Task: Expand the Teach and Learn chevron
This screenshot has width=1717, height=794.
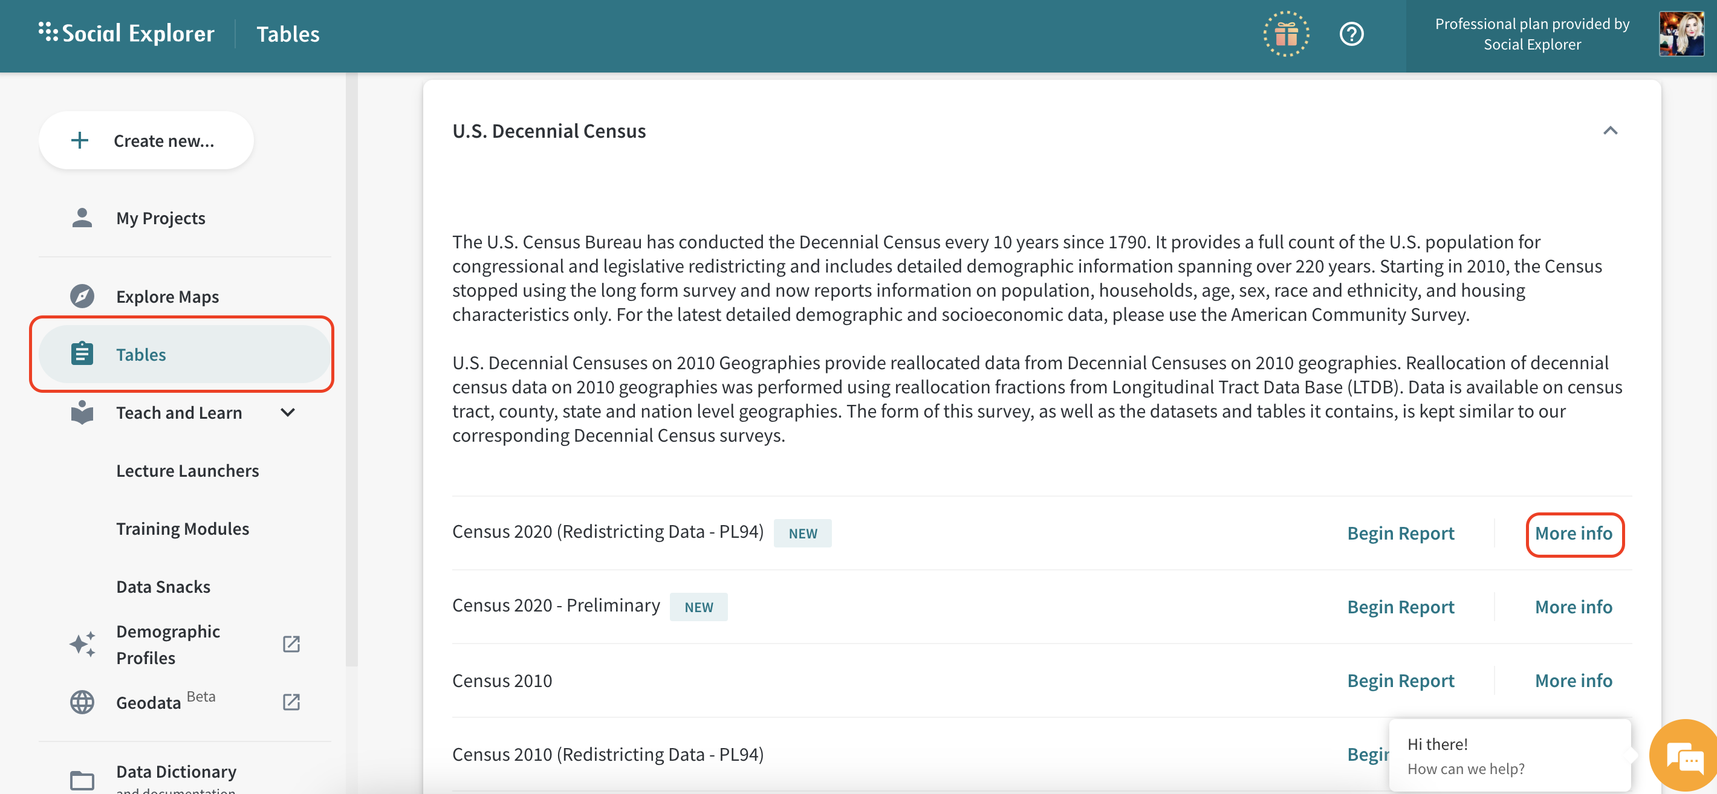Action: (288, 413)
